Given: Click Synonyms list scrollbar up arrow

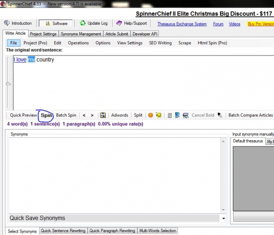Looking at the screenshot, I should (224, 141).
